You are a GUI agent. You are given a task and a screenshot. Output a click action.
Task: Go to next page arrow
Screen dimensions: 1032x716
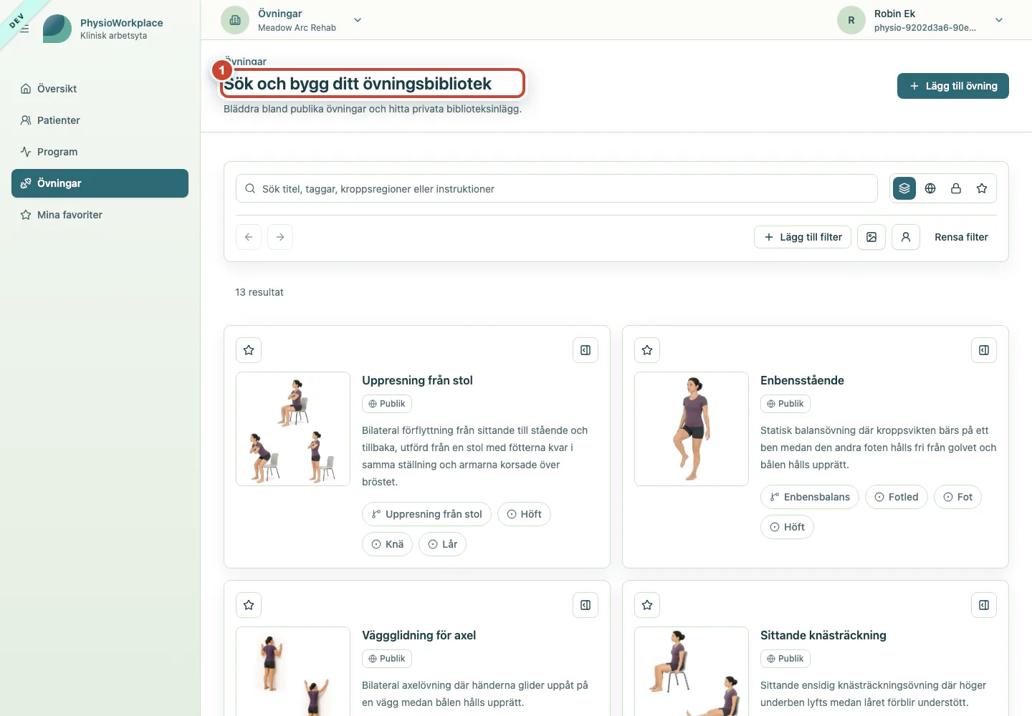280,237
